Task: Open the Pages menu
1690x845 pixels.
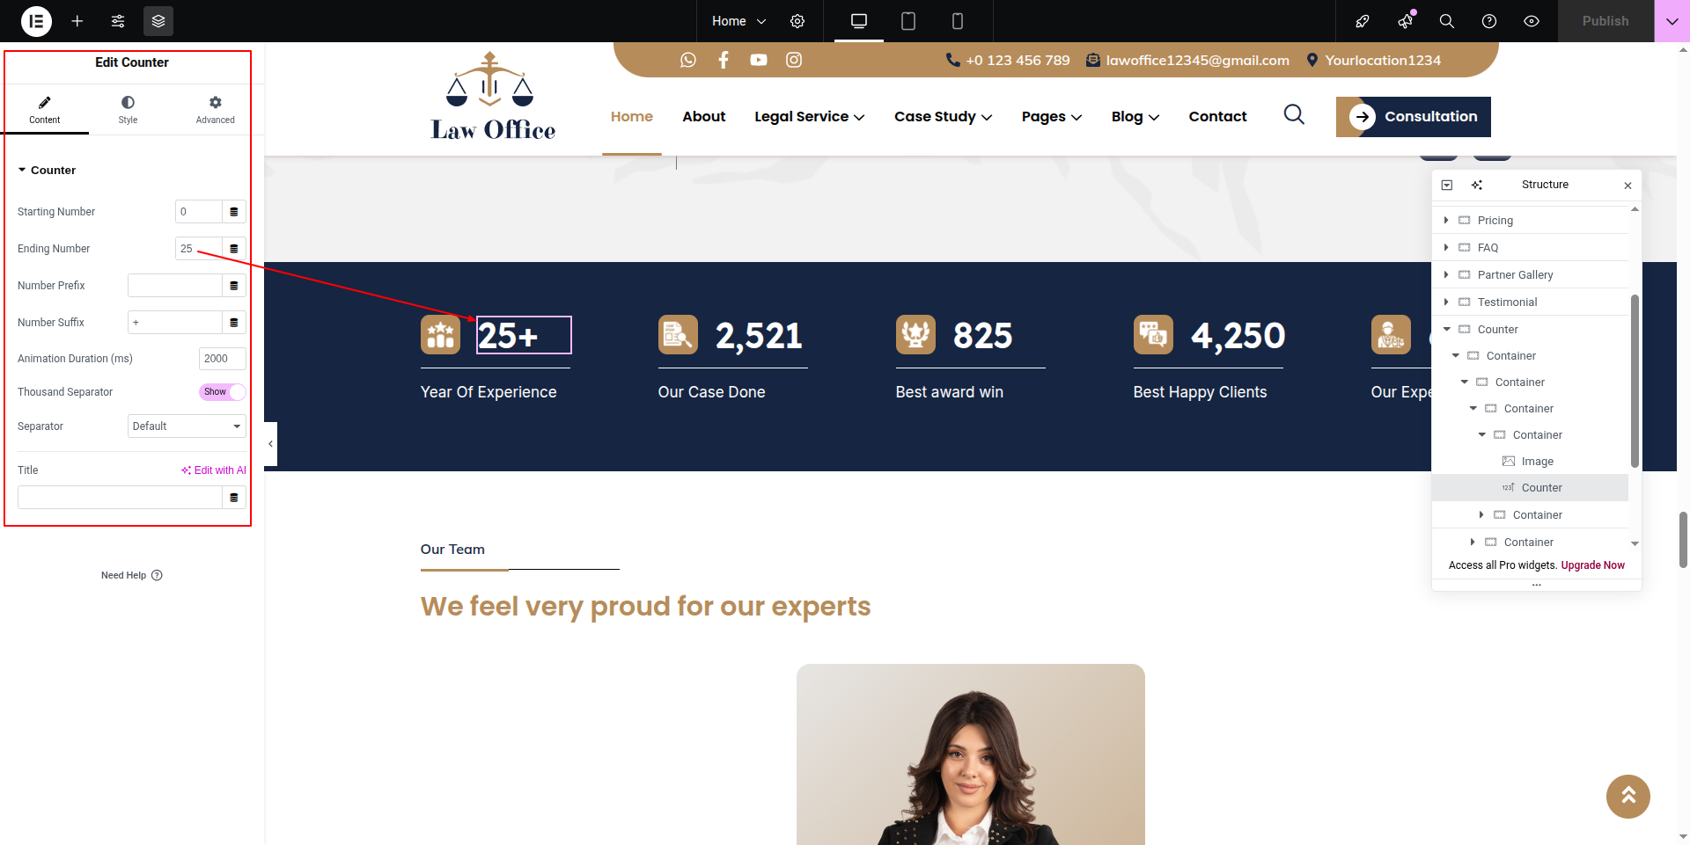Action: (1052, 116)
